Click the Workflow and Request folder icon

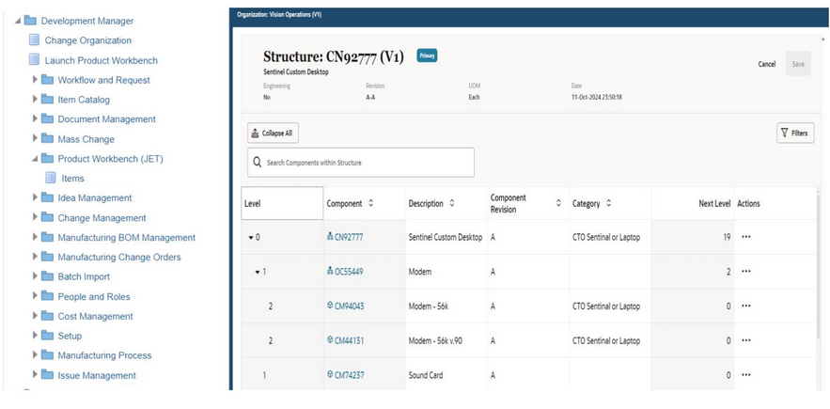pos(48,80)
